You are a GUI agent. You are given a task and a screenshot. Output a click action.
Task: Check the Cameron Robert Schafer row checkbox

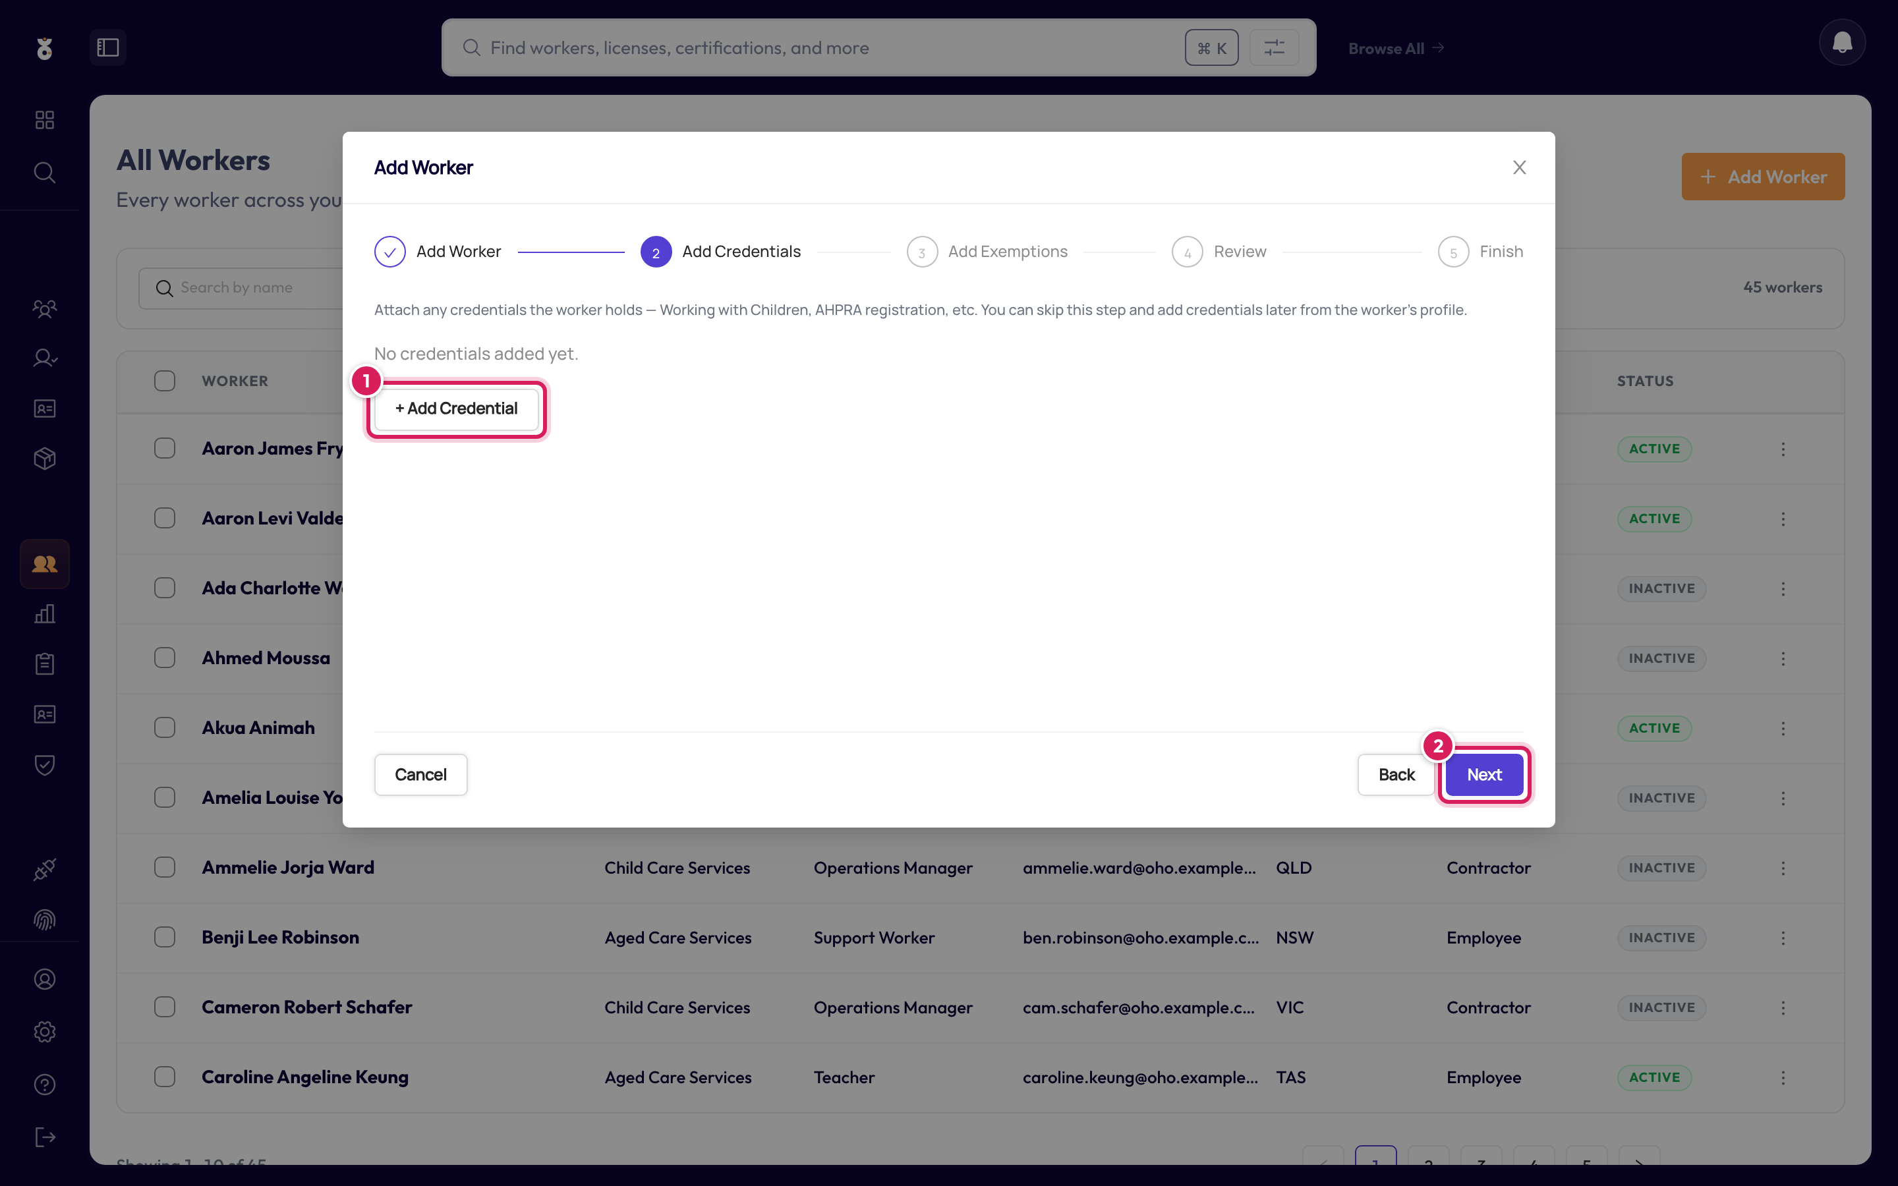pyautogui.click(x=165, y=1007)
